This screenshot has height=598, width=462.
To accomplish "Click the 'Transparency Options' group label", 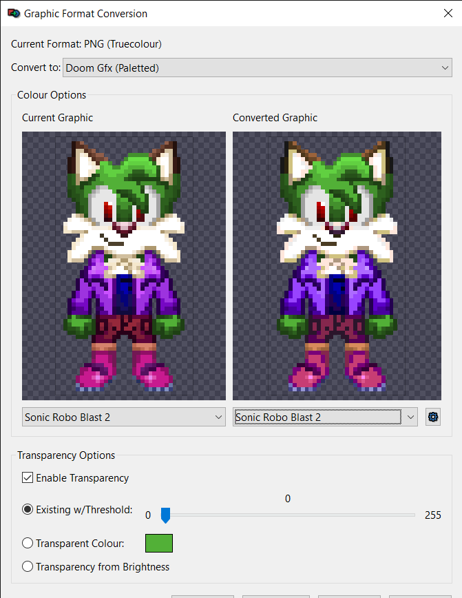I will [x=66, y=455].
